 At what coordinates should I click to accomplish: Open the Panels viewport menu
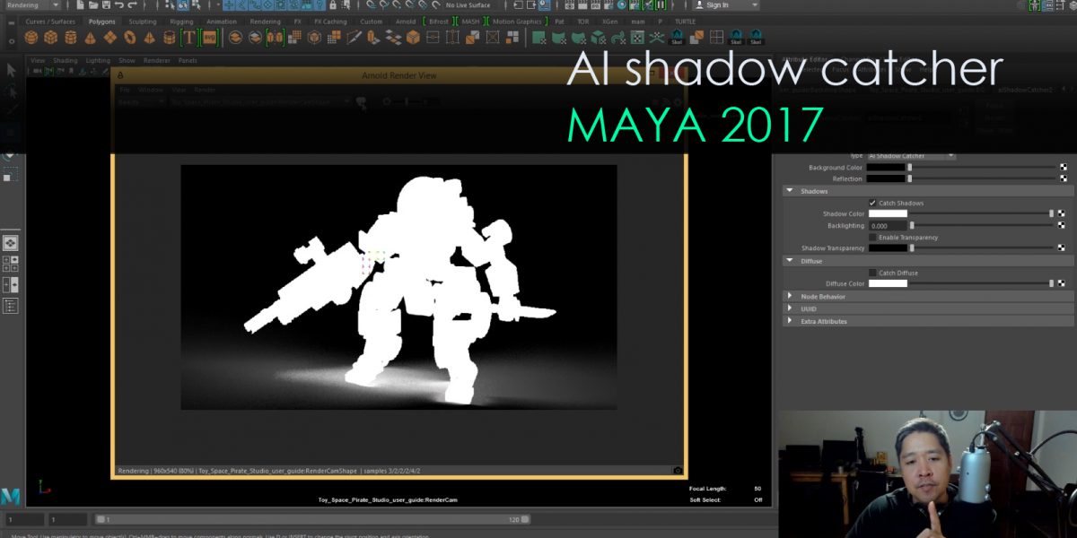coord(188,61)
